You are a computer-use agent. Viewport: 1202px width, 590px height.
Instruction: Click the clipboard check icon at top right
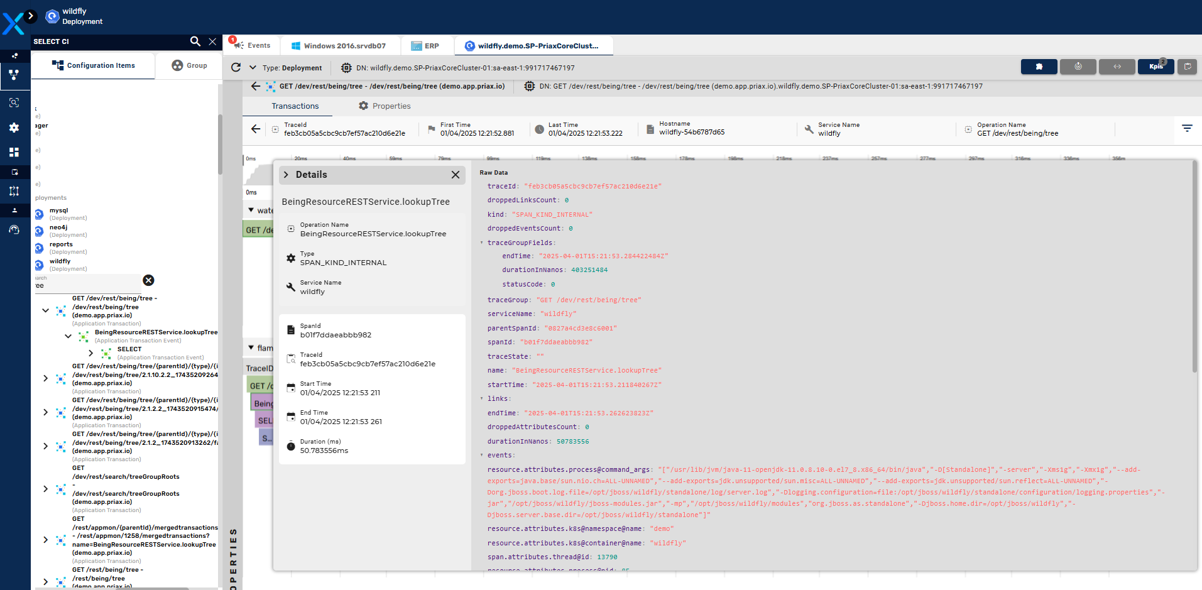(x=1187, y=67)
